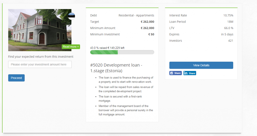Focus the investment amount input field

pyautogui.click(x=40, y=64)
